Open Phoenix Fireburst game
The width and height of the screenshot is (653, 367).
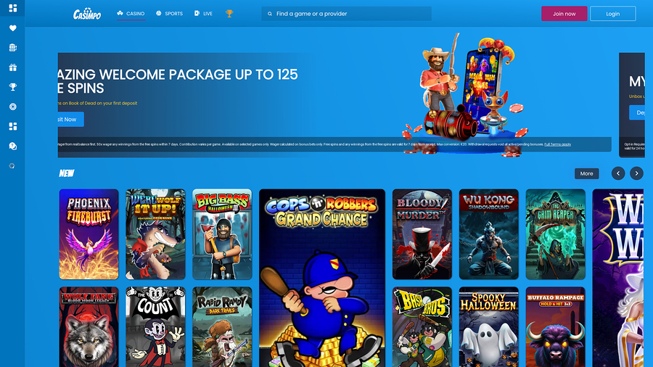(89, 234)
